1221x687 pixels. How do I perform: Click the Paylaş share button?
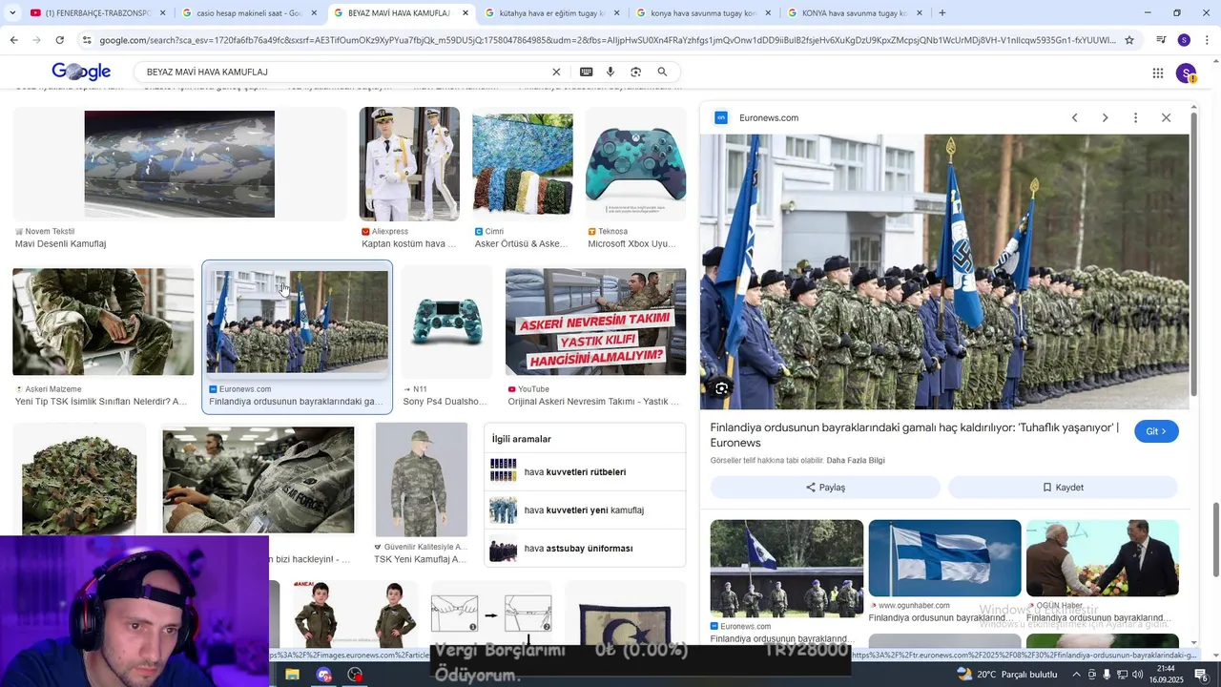click(825, 488)
